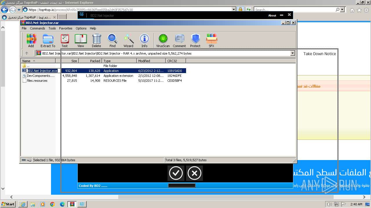This screenshot has height=208, width=371.
Task: Show archive Info
Action: pos(144,40)
